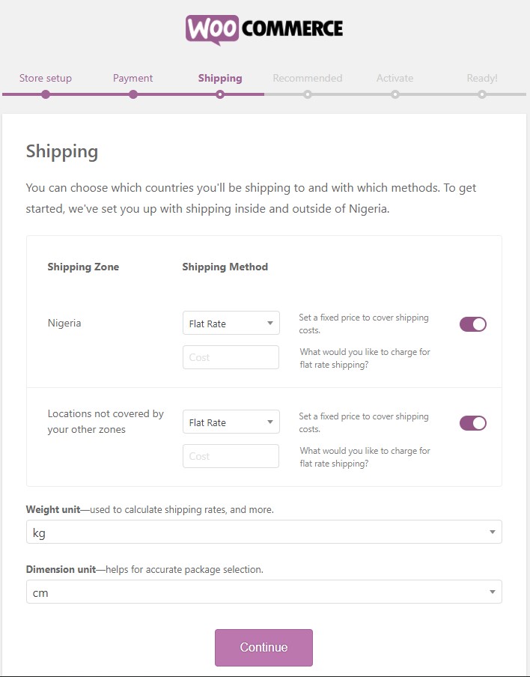Open Nigeria shipping method Flat Rate dropdown

tap(231, 324)
